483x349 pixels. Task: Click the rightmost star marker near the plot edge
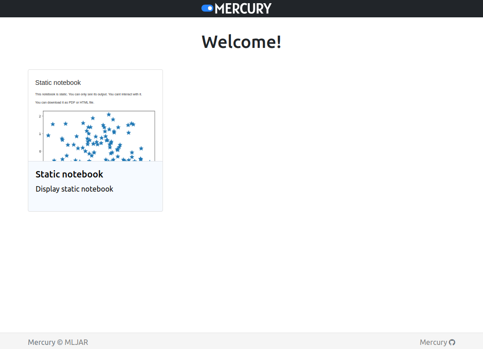point(141,148)
